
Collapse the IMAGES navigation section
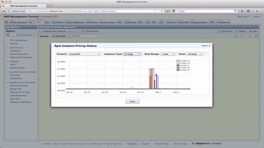click(x=7, y=62)
